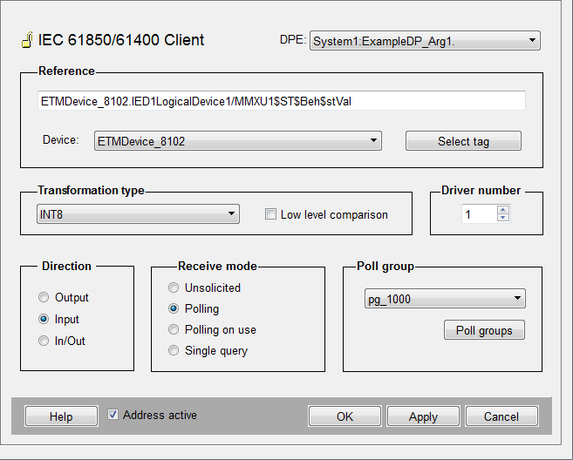Select the Input direction option

44,320
